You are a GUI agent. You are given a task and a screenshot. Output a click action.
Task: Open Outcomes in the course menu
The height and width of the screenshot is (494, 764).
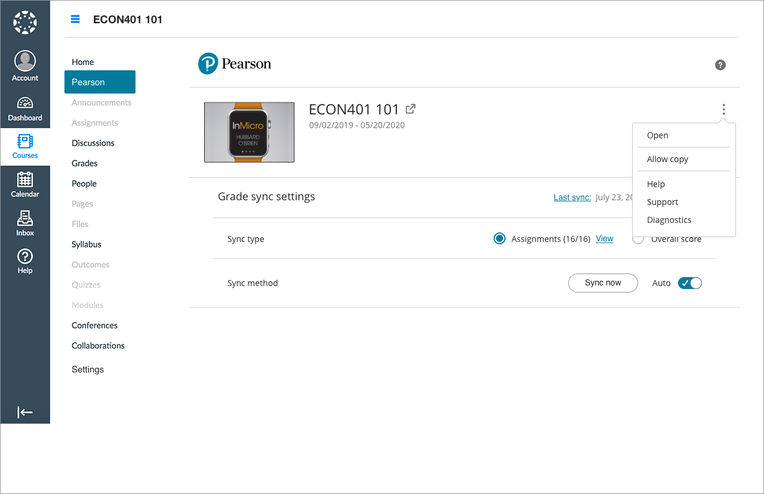click(91, 265)
